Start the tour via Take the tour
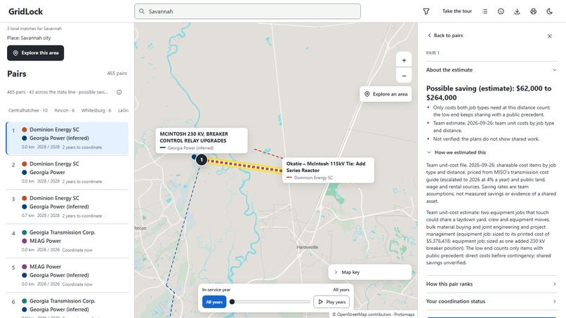The image size is (566, 318). coord(457,11)
